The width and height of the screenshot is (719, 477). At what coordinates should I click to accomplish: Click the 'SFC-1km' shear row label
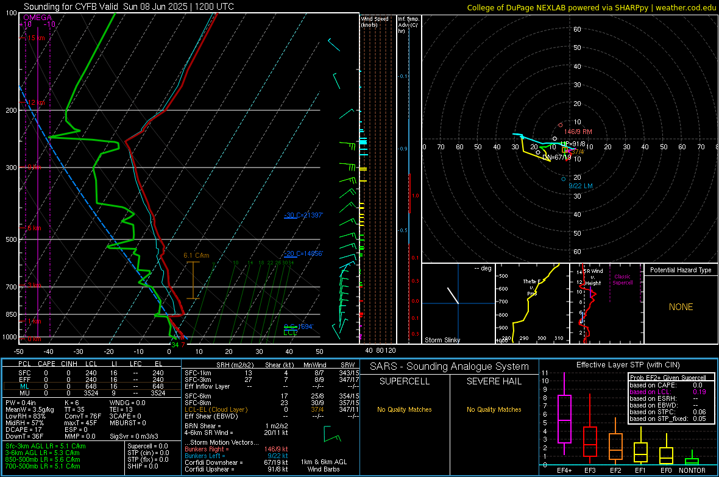(197, 373)
